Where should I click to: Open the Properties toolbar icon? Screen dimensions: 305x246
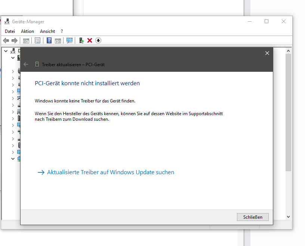[37, 40]
